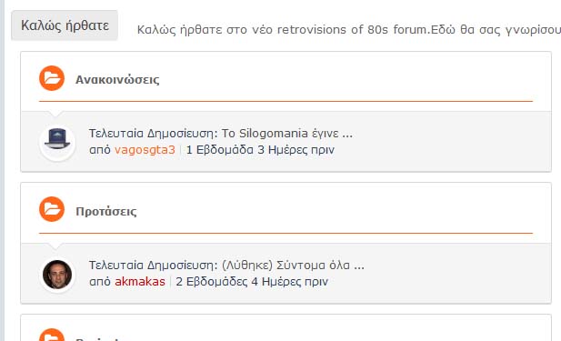Click the 'από' label before vagosgta3
This screenshot has height=341, width=561.
[x=100, y=149]
